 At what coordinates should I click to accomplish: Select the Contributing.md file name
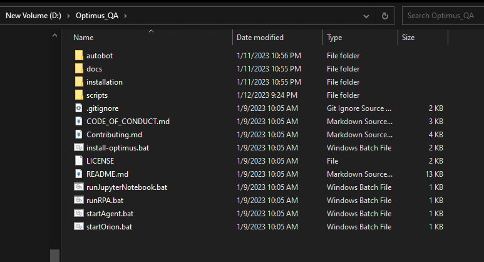(x=114, y=135)
